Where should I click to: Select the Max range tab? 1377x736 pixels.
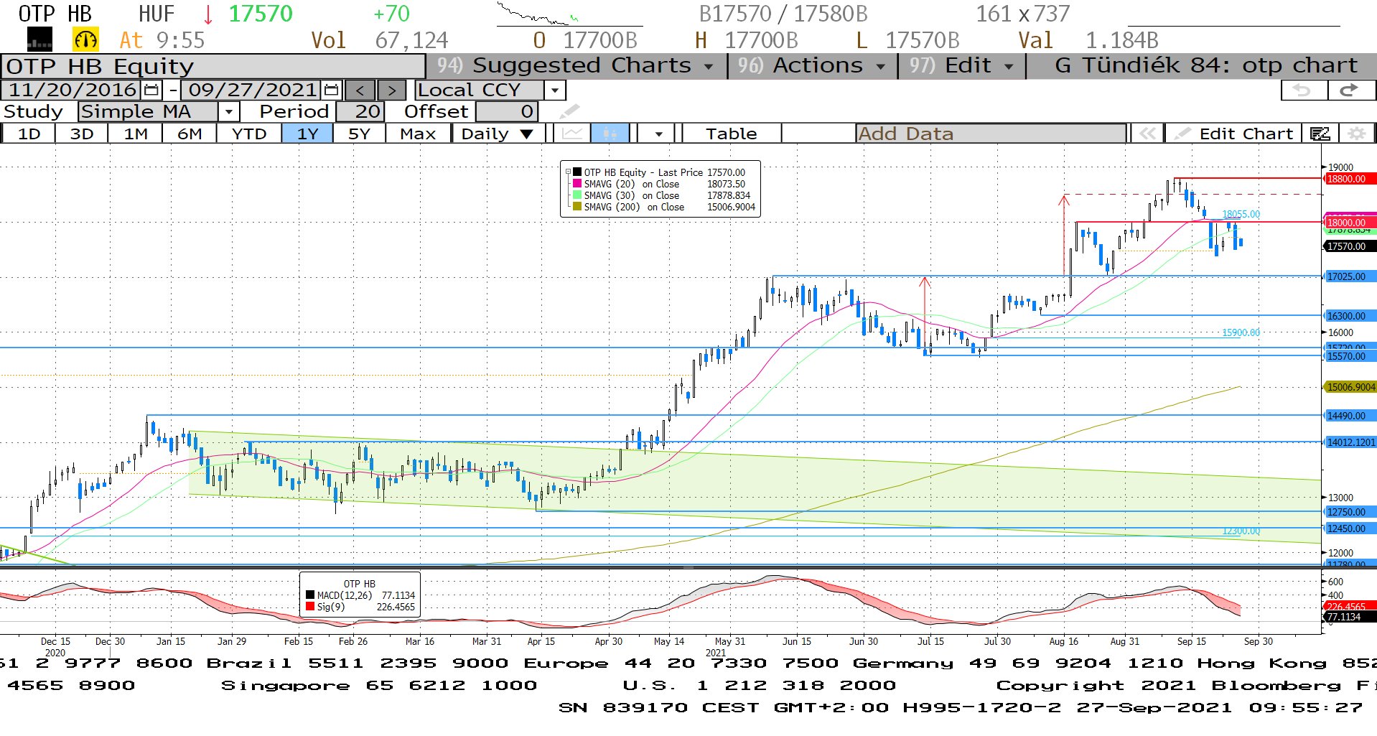(418, 134)
